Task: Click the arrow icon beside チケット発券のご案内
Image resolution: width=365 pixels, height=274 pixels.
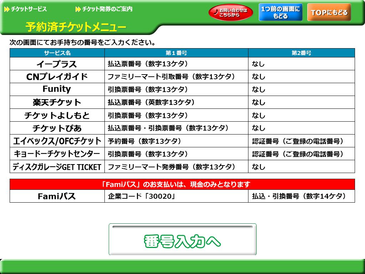Action: click(x=78, y=9)
